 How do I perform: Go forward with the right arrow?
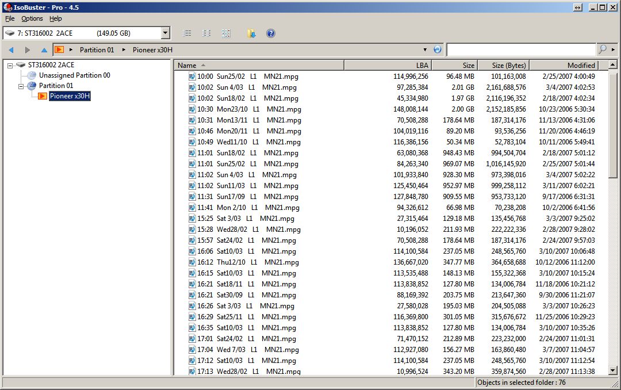(28, 50)
